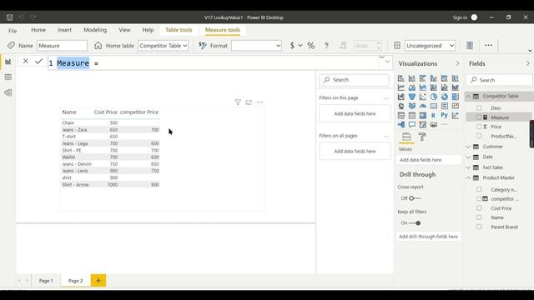Select the Donut chart visualization
This screenshot has height=300, width=534.
pyautogui.click(x=445, y=97)
